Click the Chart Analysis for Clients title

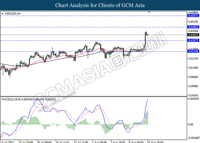click(x=100, y=5)
